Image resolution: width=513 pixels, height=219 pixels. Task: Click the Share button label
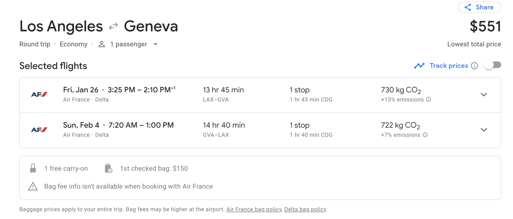[x=484, y=7]
